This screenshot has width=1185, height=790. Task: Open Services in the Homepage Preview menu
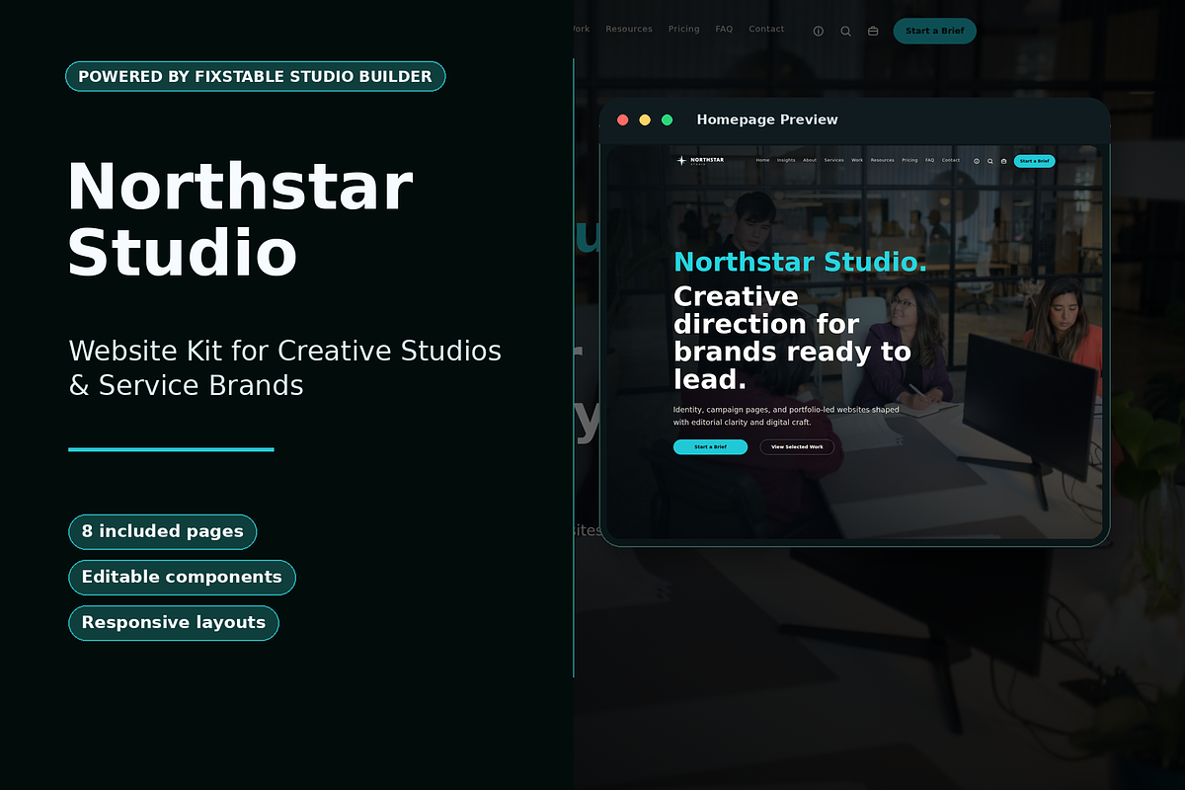pyautogui.click(x=833, y=160)
